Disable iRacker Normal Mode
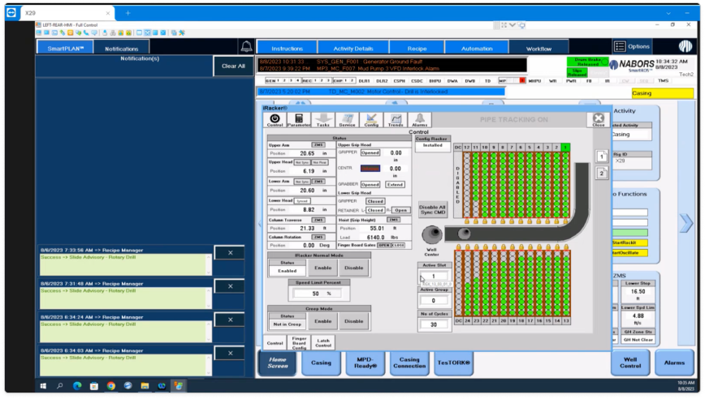 (354, 268)
